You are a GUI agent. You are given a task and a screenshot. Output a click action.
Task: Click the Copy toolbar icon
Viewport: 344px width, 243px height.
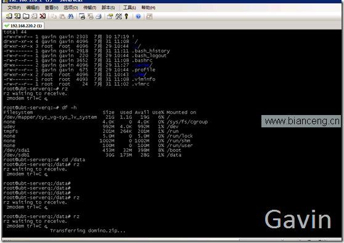(54, 16)
